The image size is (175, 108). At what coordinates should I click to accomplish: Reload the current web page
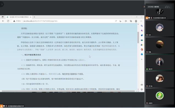tap(8, 21)
